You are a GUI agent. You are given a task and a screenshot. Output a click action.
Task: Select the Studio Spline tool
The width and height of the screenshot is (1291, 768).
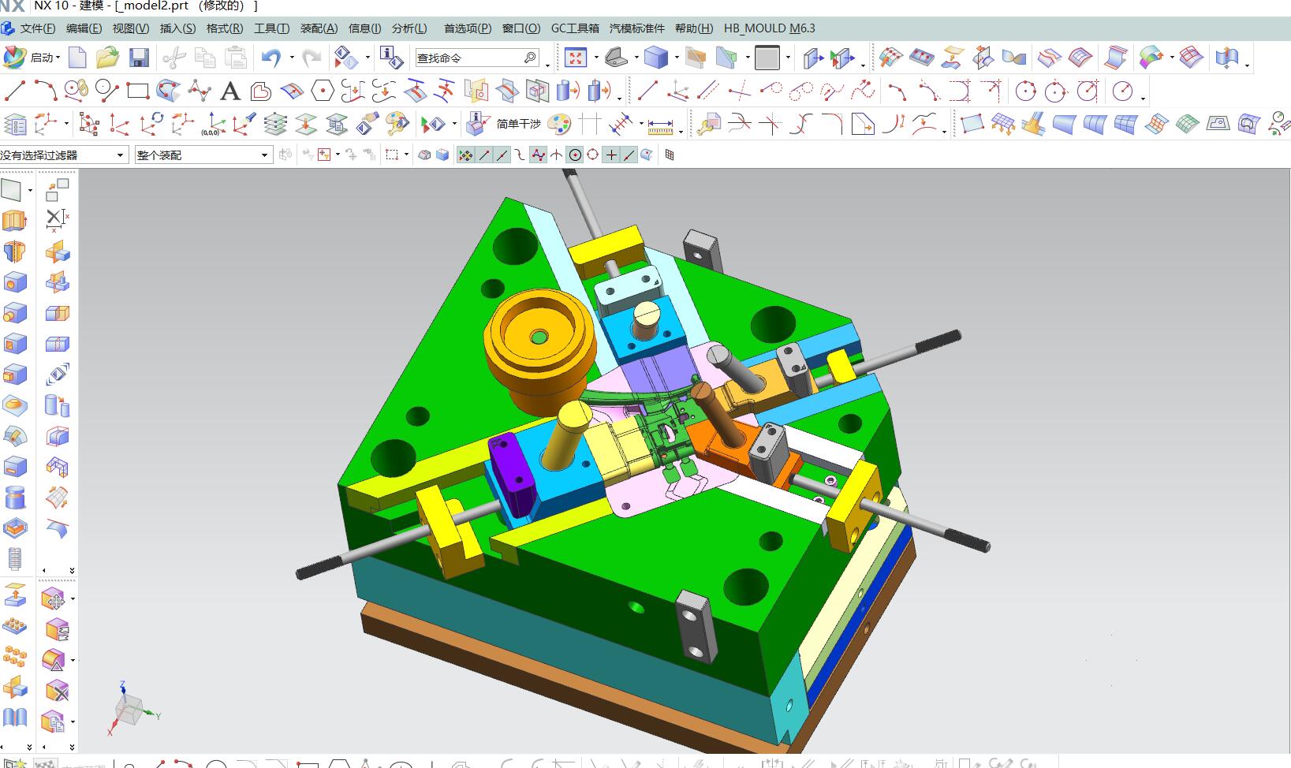click(x=200, y=91)
